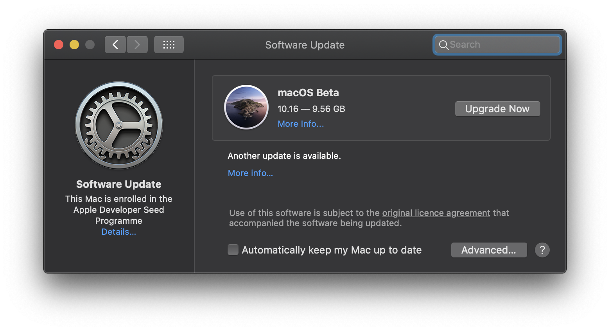The width and height of the screenshot is (610, 331).
Task: Click the forward navigation arrow
Action: click(x=137, y=44)
